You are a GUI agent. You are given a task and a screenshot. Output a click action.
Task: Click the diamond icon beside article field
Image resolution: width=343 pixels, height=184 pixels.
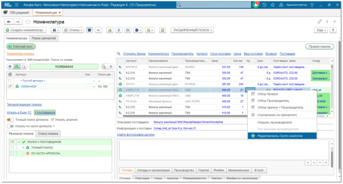(x=111, y=67)
